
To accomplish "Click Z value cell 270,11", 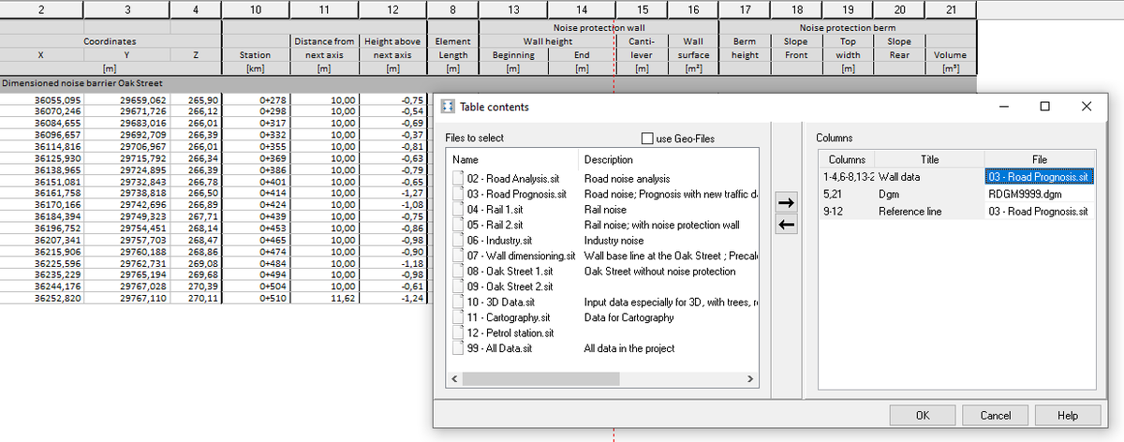I will (195, 298).
